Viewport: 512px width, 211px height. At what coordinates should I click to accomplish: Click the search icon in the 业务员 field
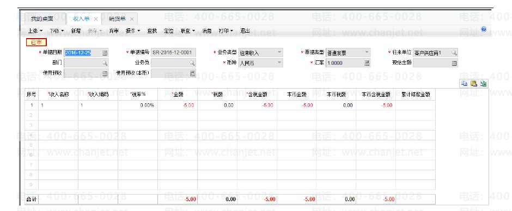pos(192,63)
